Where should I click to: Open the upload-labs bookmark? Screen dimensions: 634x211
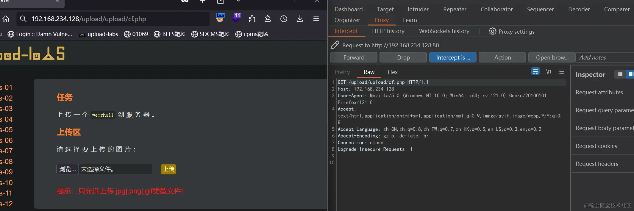click(x=99, y=34)
